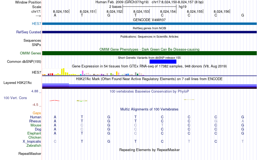Open the OMIM Genes track label
This screenshot has width=257, height=160.
31,53
